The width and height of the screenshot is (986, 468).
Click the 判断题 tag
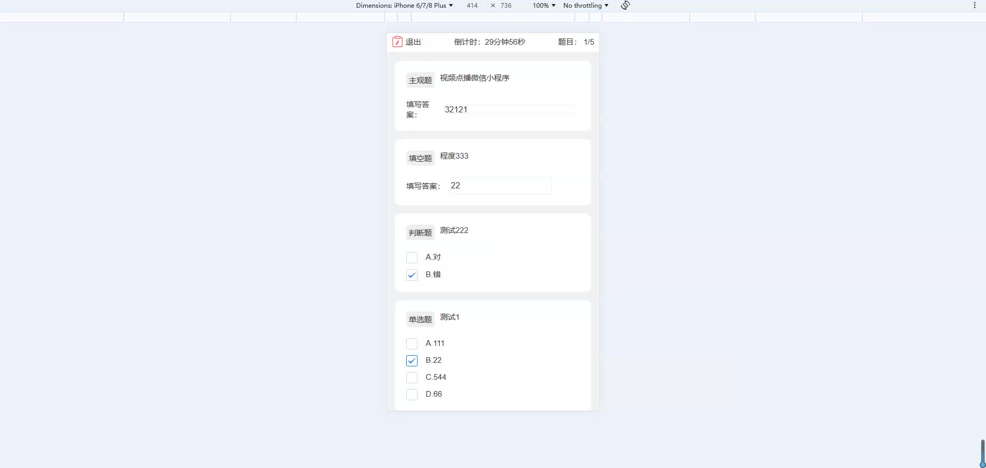pyautogui.click(x=420, y=232)
